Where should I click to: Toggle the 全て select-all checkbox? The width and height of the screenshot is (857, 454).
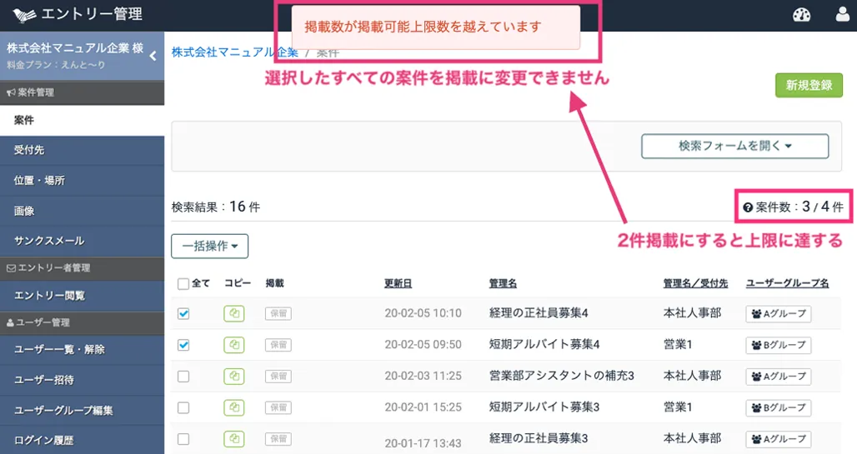click(183, 284)
